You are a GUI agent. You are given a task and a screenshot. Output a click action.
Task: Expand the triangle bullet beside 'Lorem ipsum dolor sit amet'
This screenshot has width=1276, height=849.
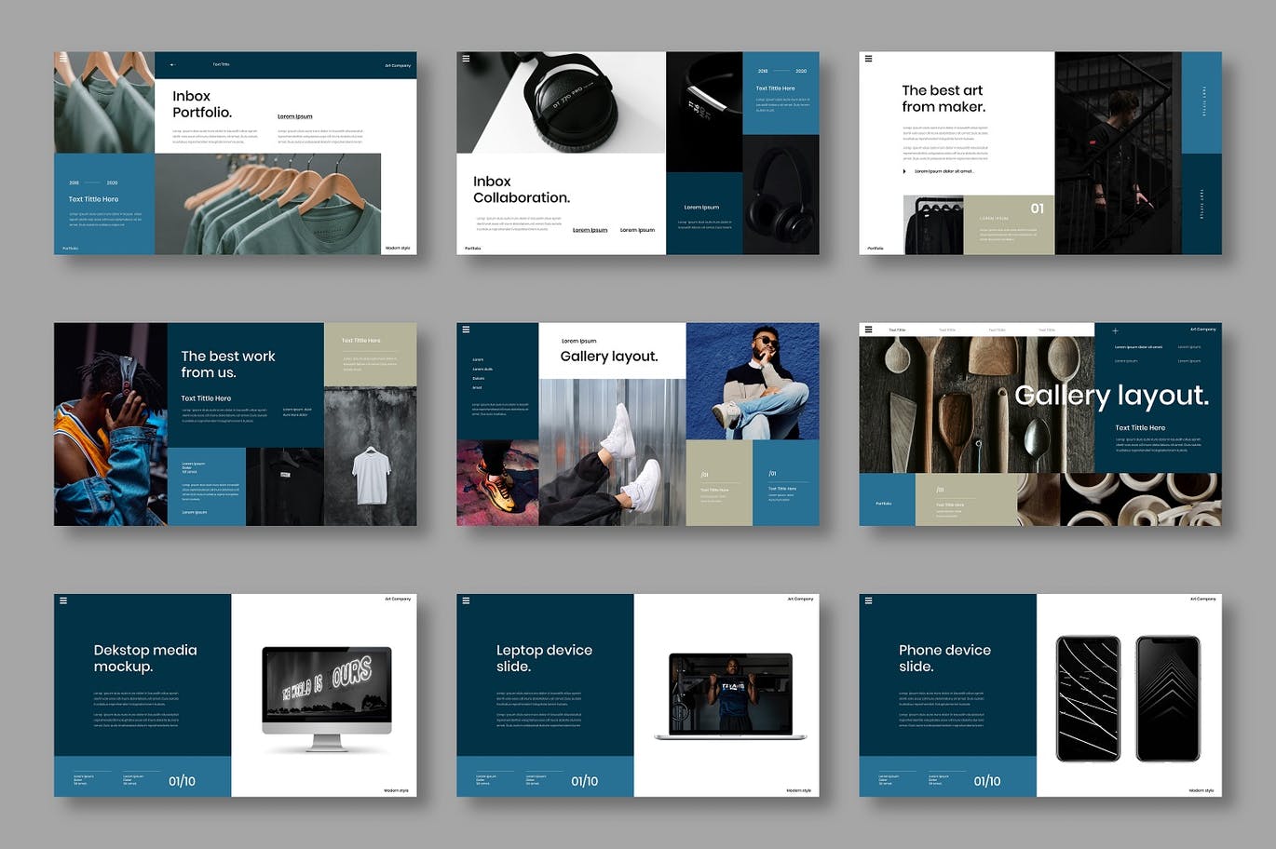pyautogui.click(x=903, y=171)
